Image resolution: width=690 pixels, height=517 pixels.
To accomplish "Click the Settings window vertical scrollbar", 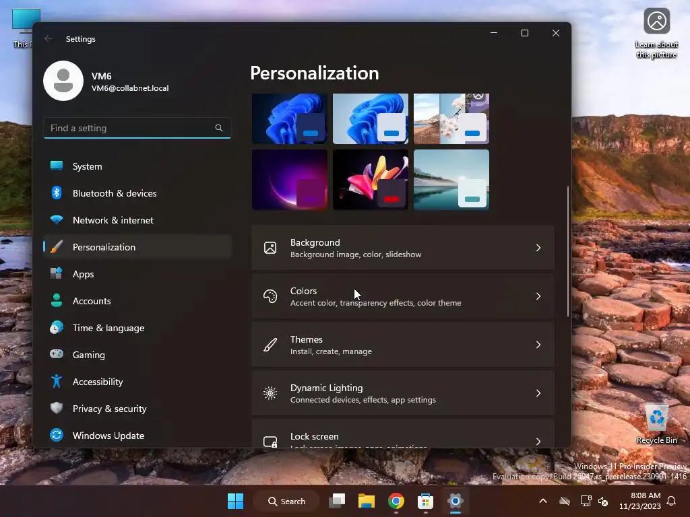I will tap(567, 250).
